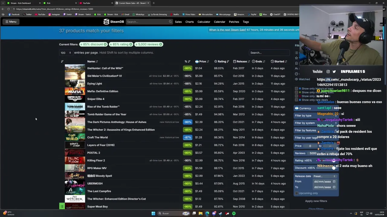Open Patches in the top navigation
Image resolution: width=387 pixels, height=217 pixels.
pos(234,22)
